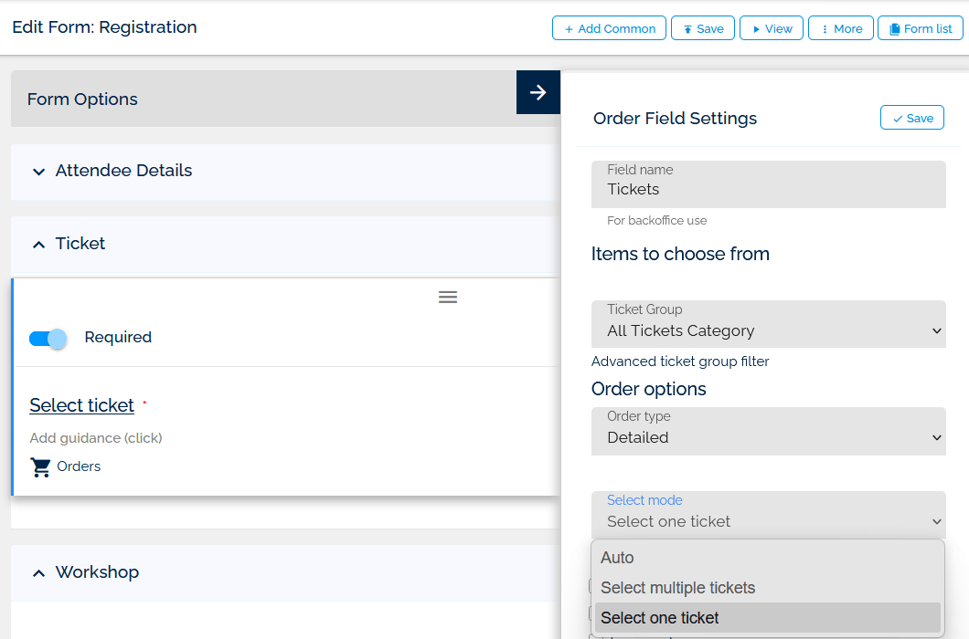
Task: Click the right-arrow icon on Form Options bar
Action: pyautogui.click(x=538, y=92)
